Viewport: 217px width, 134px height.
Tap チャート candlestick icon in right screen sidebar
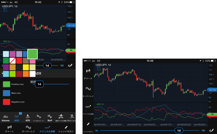[x=88, y=71]
